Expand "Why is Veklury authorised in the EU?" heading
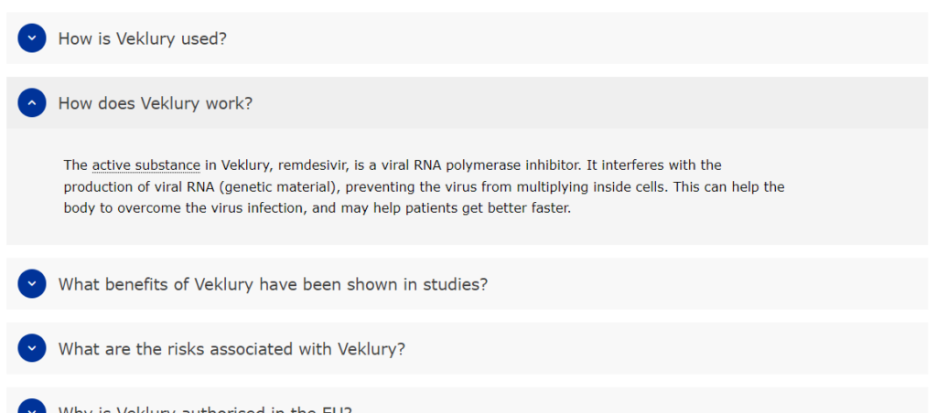 [205, 409]
